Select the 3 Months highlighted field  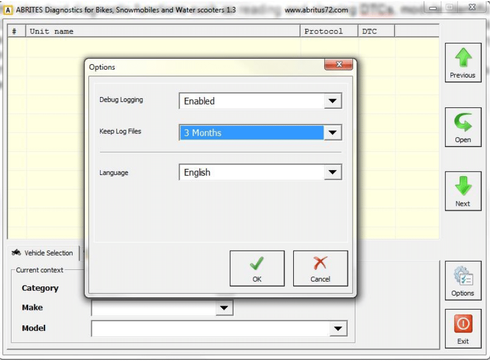(252, 133)
